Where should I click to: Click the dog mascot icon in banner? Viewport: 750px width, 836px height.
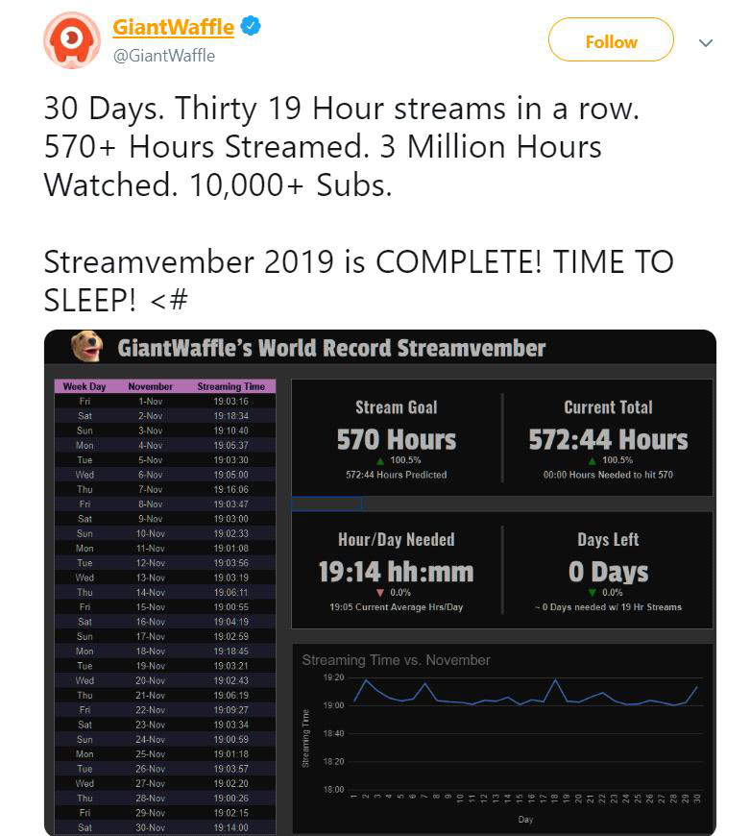coord(87,346)
